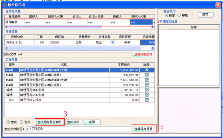The height and width of the screenshot is (138, 223).
Task: Click the 返回 button
Action: tap(92, 122)
